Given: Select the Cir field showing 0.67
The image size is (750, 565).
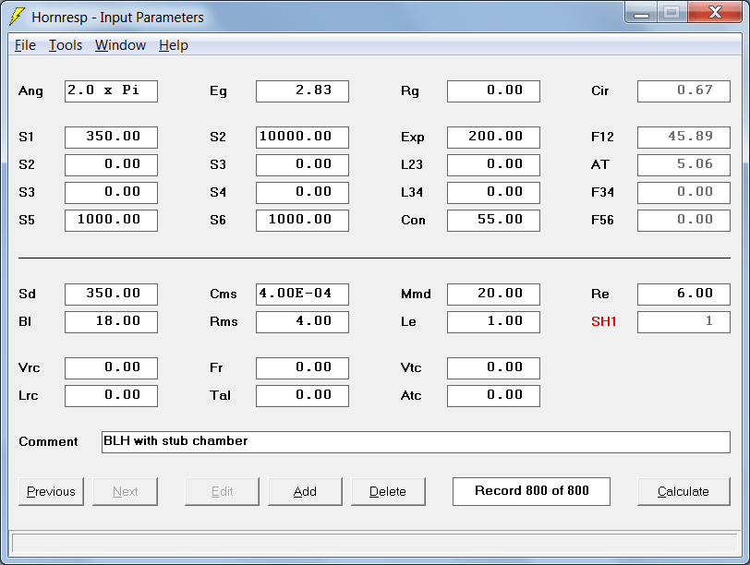Looking at the screenshot, I should click(x=684, y=90).
